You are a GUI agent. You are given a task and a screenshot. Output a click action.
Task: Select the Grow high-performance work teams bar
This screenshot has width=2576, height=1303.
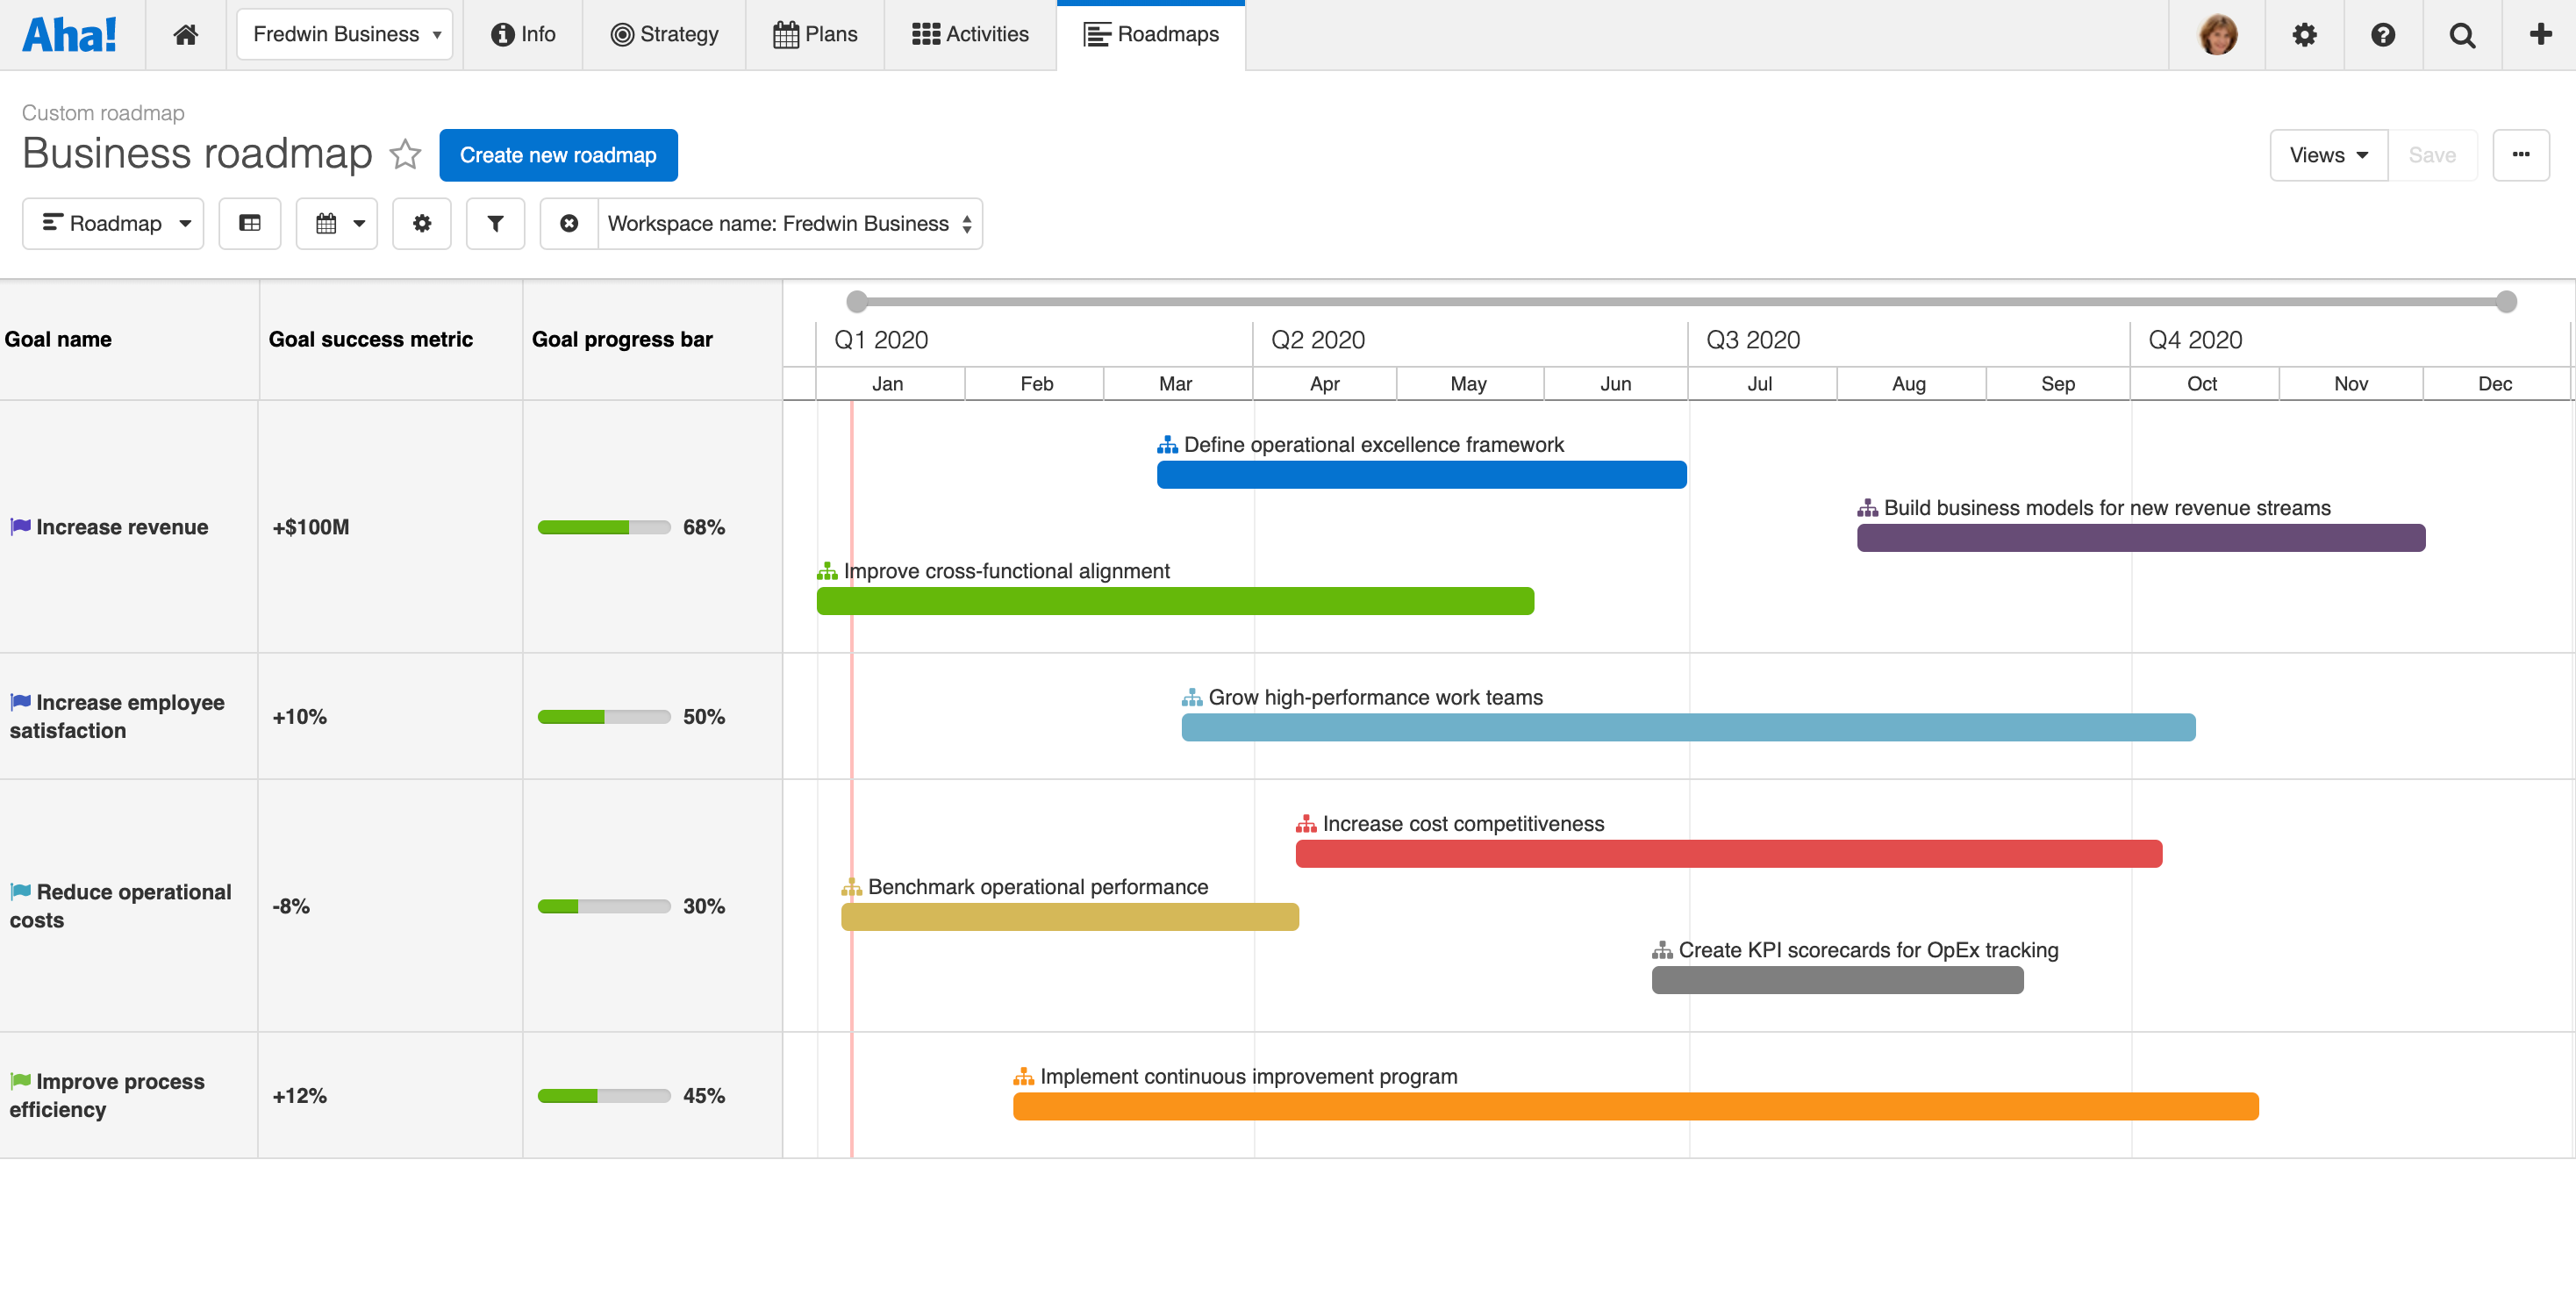1688,728
